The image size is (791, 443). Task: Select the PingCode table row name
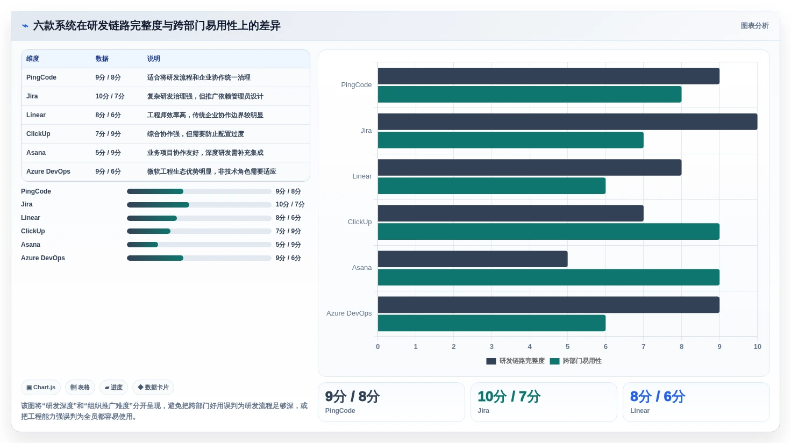tap(41, 77)
